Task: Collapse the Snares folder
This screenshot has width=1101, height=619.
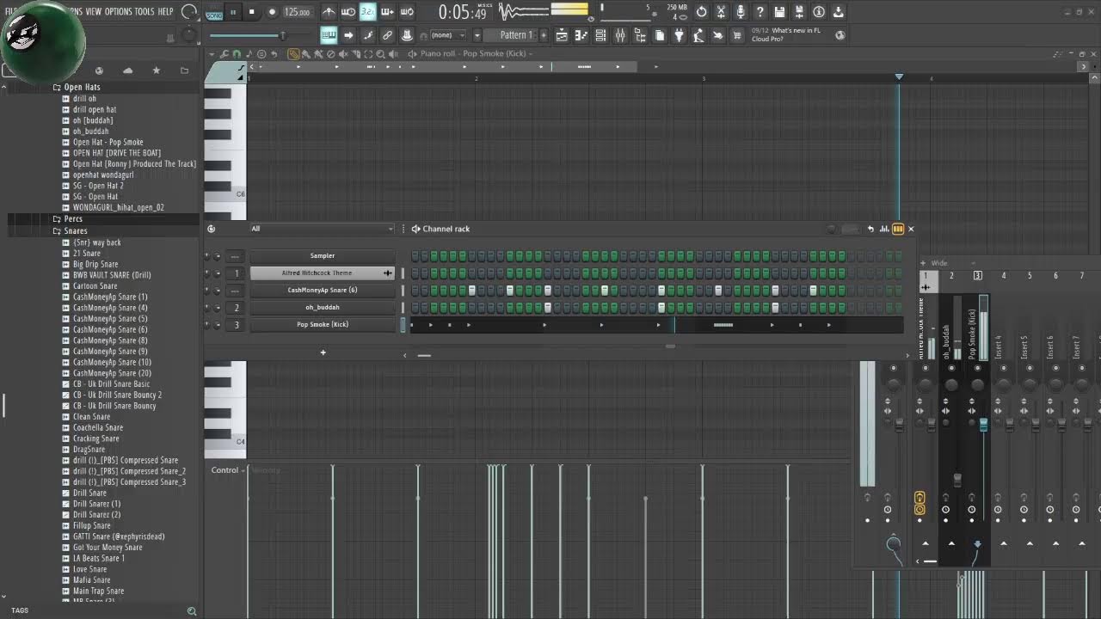Action: 76,230
